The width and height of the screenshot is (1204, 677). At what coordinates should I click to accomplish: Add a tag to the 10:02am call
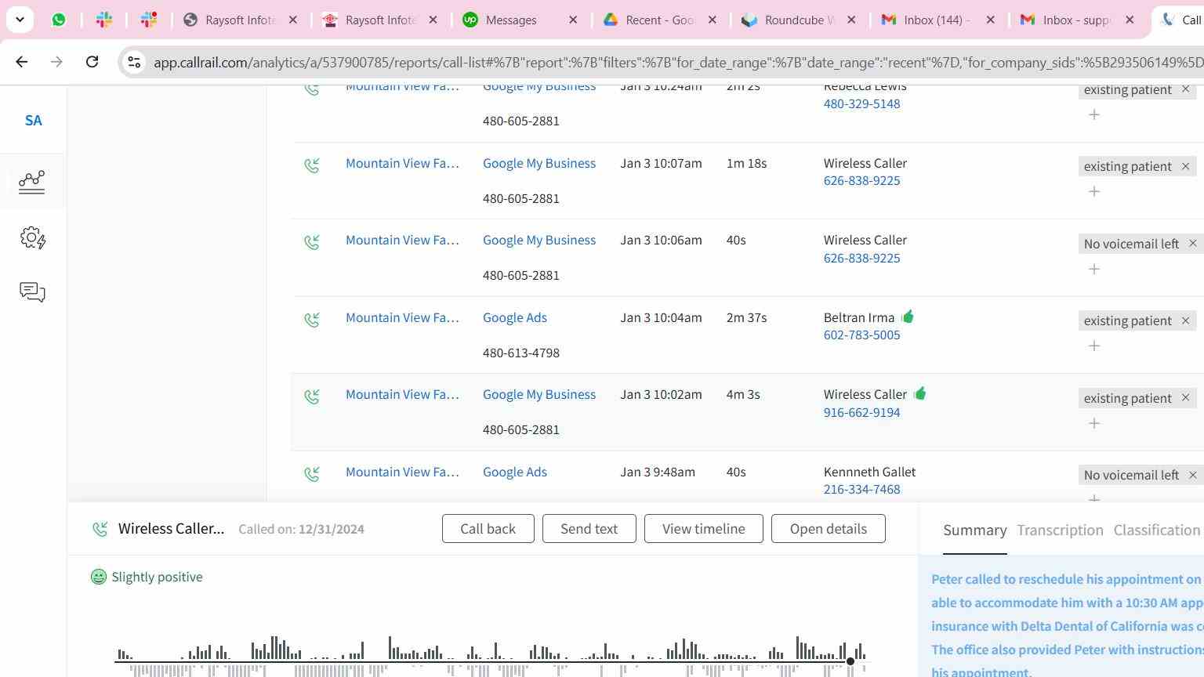pyautogui.click(x=1094, y=423)
